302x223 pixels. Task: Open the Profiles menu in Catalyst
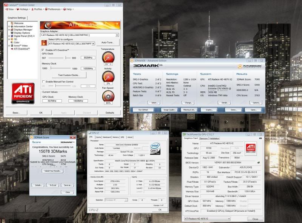click(37, 9)
